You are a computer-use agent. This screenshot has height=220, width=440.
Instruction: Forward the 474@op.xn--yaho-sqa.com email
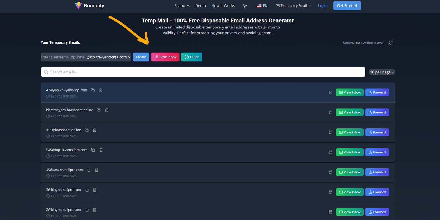tap(377, 92)
